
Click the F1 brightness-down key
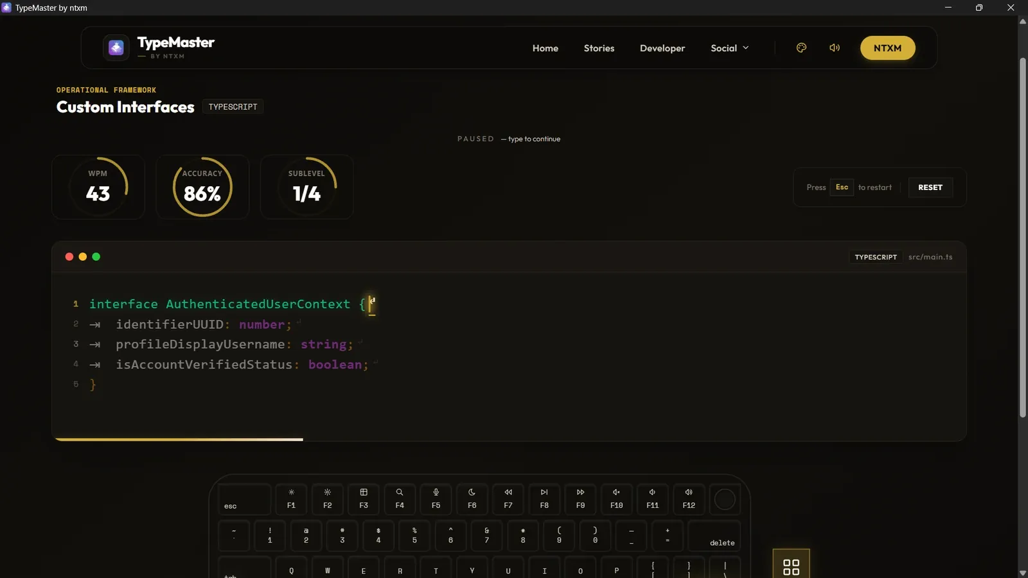click(291, 499)
